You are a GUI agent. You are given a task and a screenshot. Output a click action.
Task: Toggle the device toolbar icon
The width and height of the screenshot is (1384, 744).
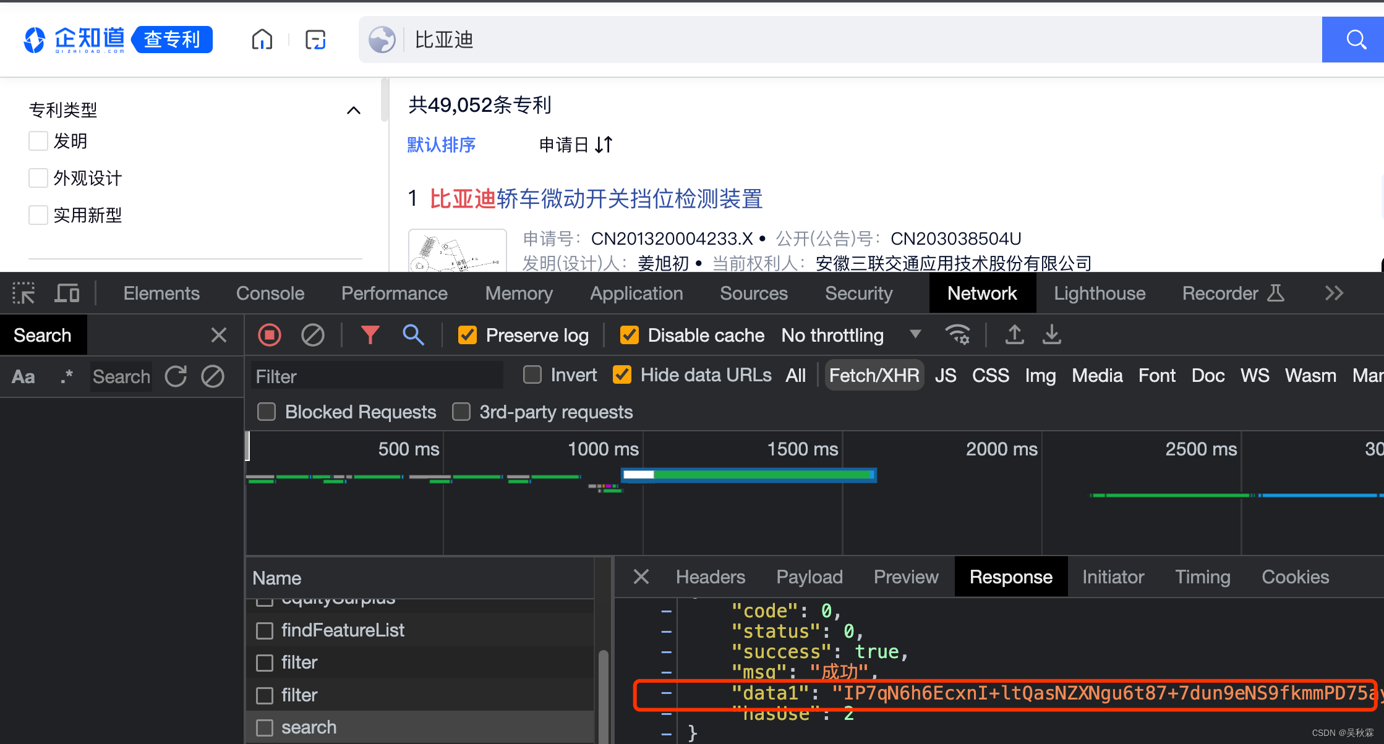click(67, 293)
